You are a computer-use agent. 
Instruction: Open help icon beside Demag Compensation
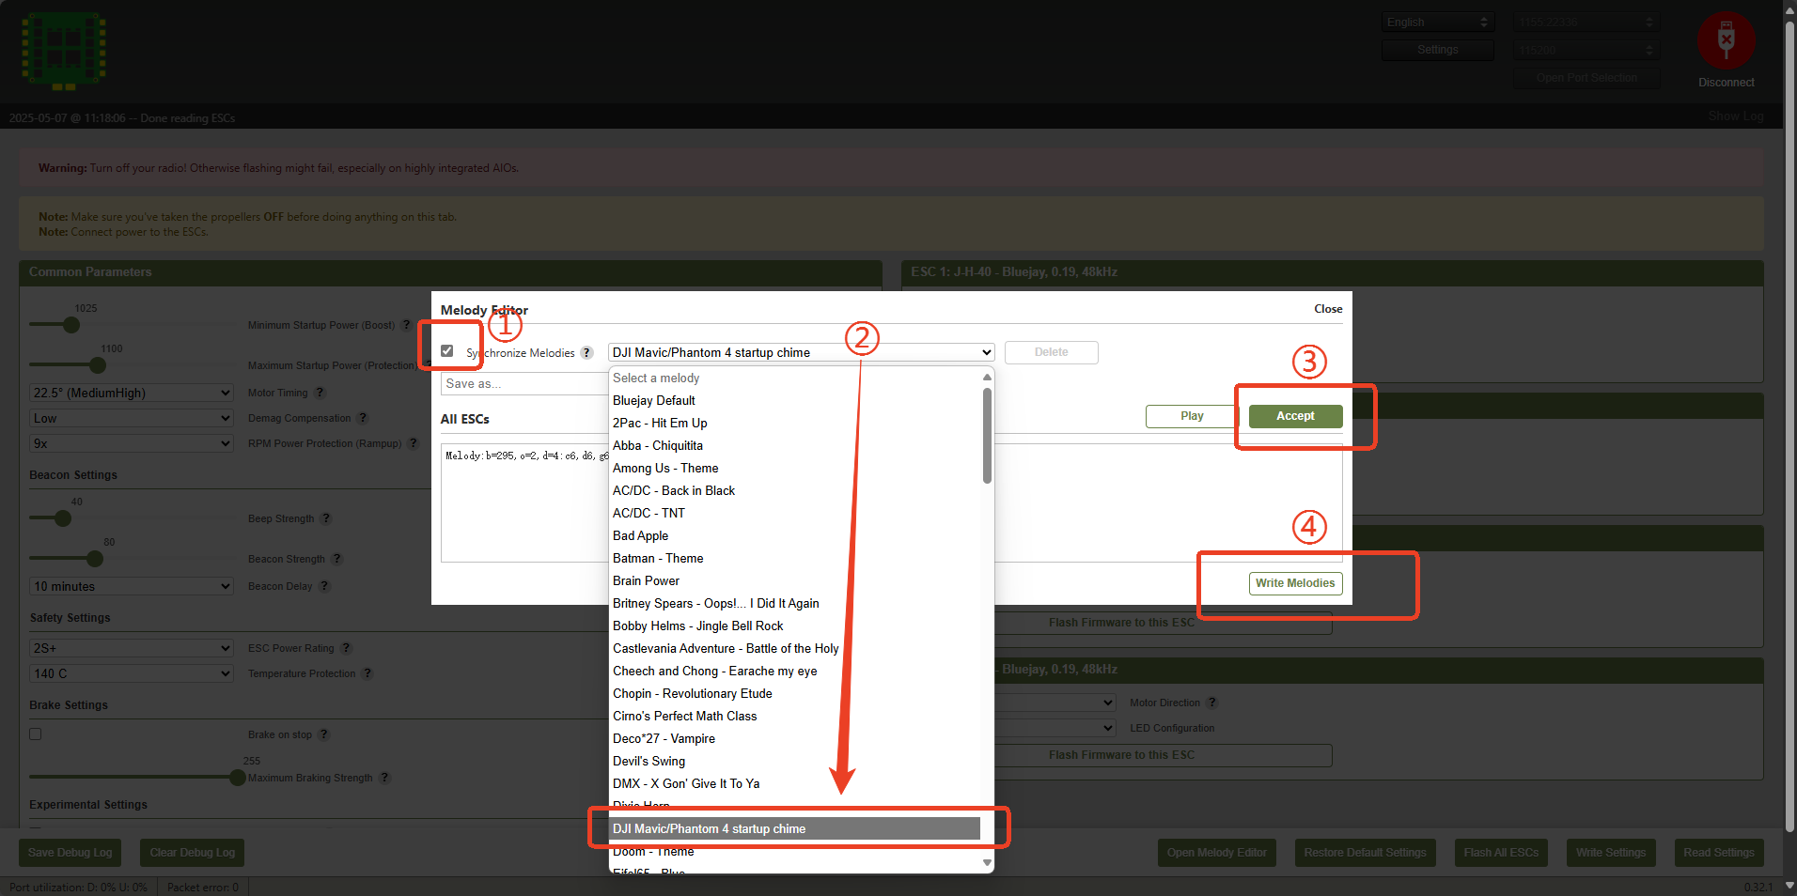[x=363, y=418]
